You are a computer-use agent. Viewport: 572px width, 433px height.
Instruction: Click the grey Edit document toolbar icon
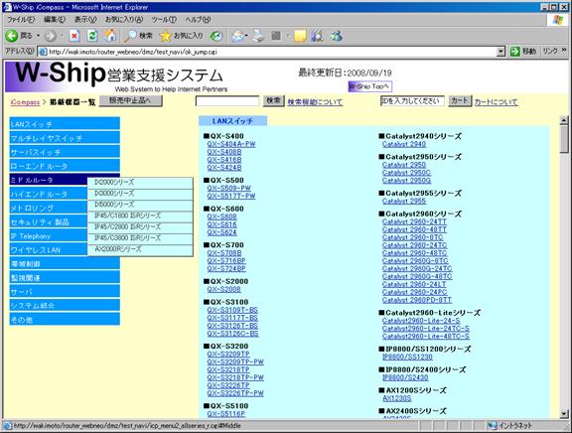pos(276,36)
